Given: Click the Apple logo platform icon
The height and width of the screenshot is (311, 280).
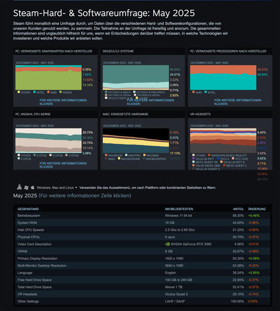Looking at the screenshot, I should click(33, 187).
